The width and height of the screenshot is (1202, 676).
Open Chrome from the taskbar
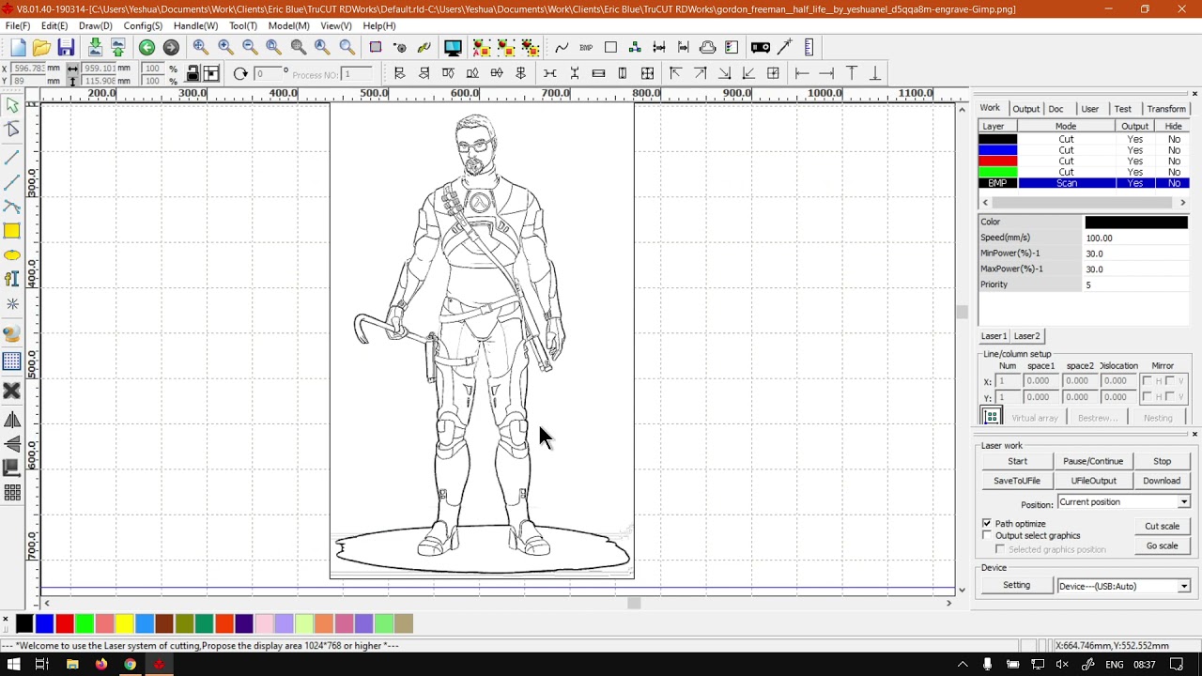[130, 665]
